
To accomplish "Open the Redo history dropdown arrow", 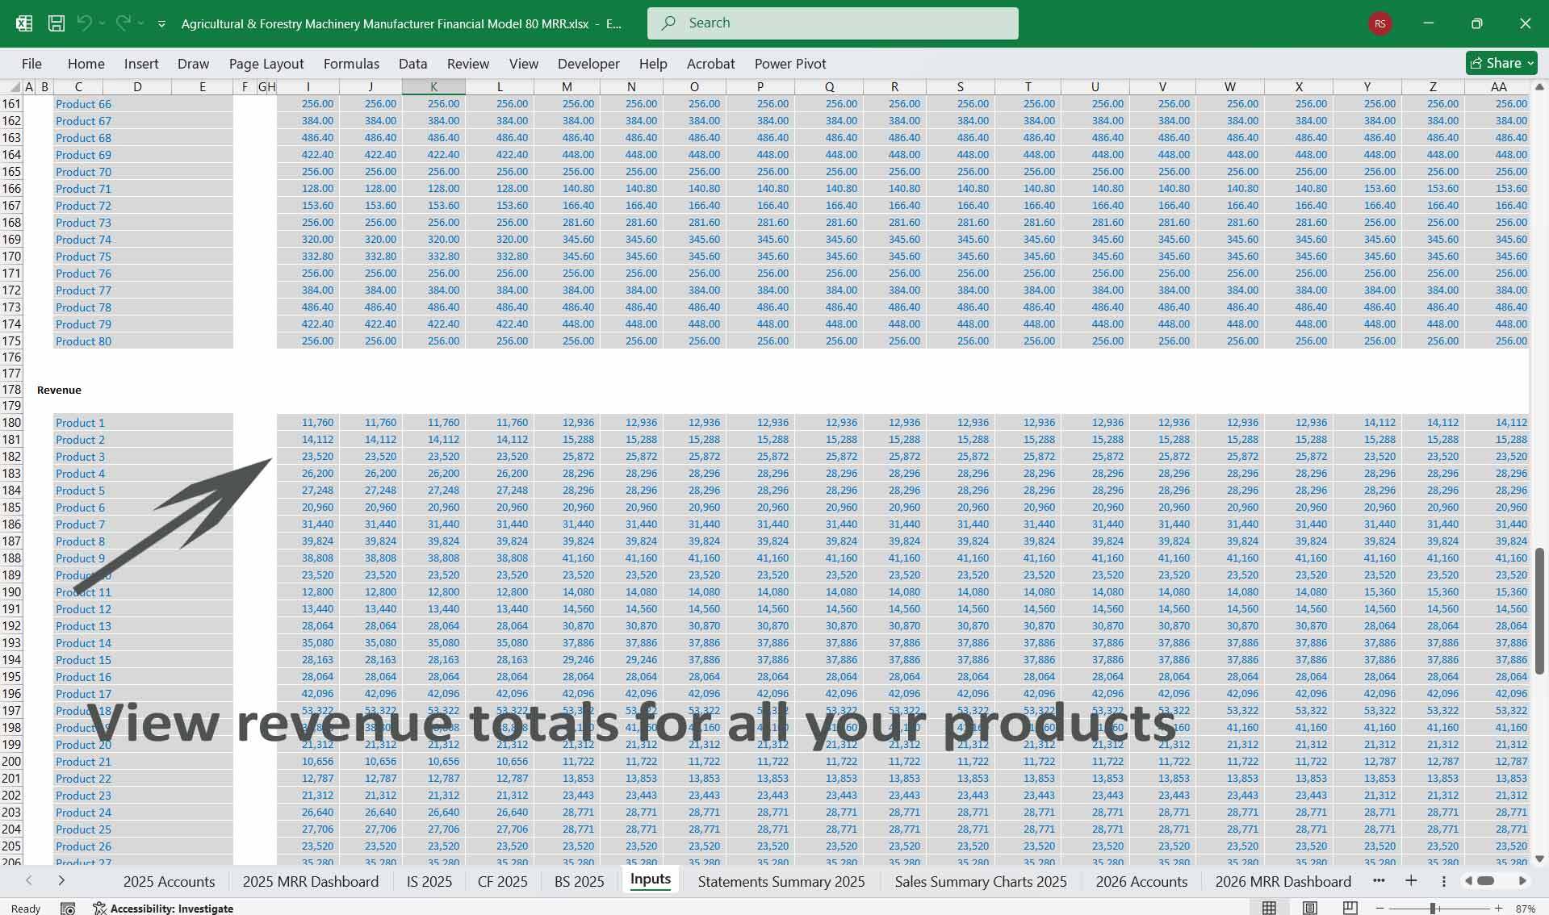I will pyautogui.click(x=140, y=23).
